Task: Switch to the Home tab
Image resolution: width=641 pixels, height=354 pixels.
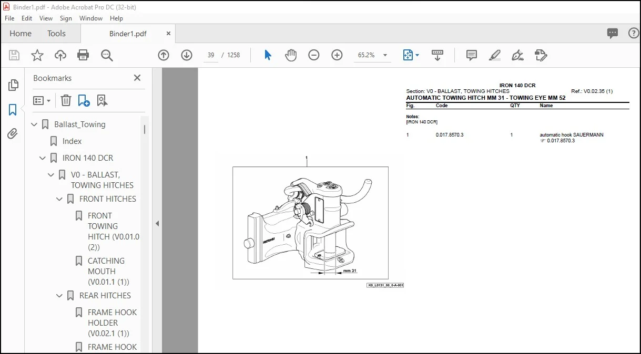Action: [x=21, y=33]
